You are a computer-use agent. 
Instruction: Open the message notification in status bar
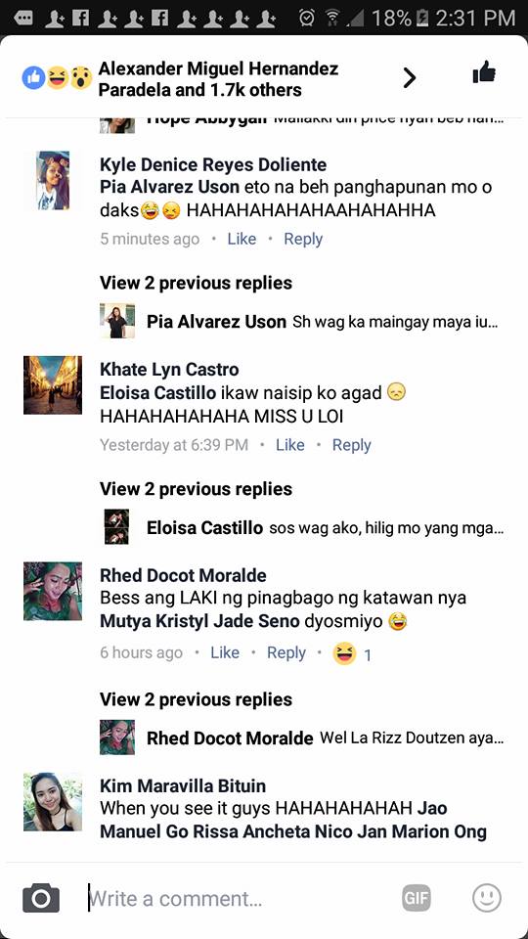tap(22, 19)
